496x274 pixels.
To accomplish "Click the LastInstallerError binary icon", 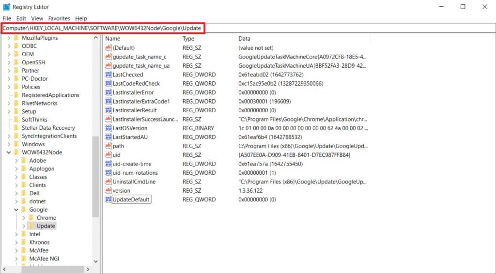I will click(108, 92).
